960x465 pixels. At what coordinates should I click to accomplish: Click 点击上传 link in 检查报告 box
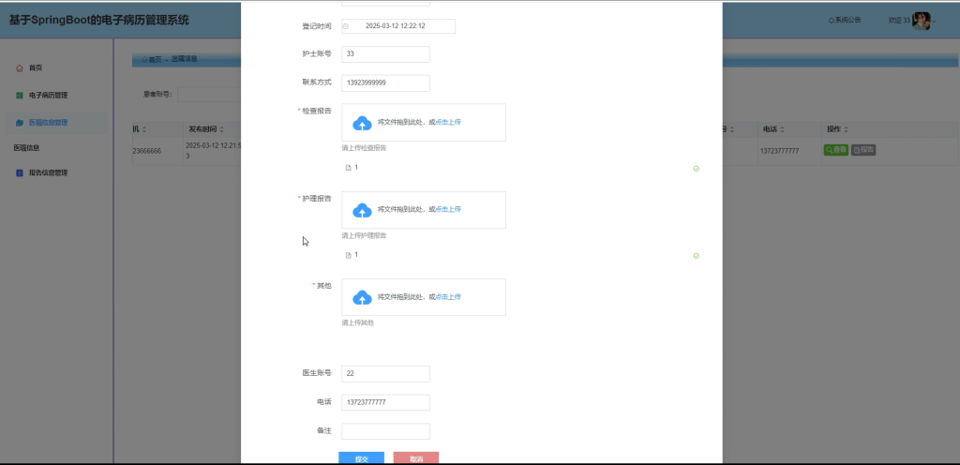pos(448,123)
